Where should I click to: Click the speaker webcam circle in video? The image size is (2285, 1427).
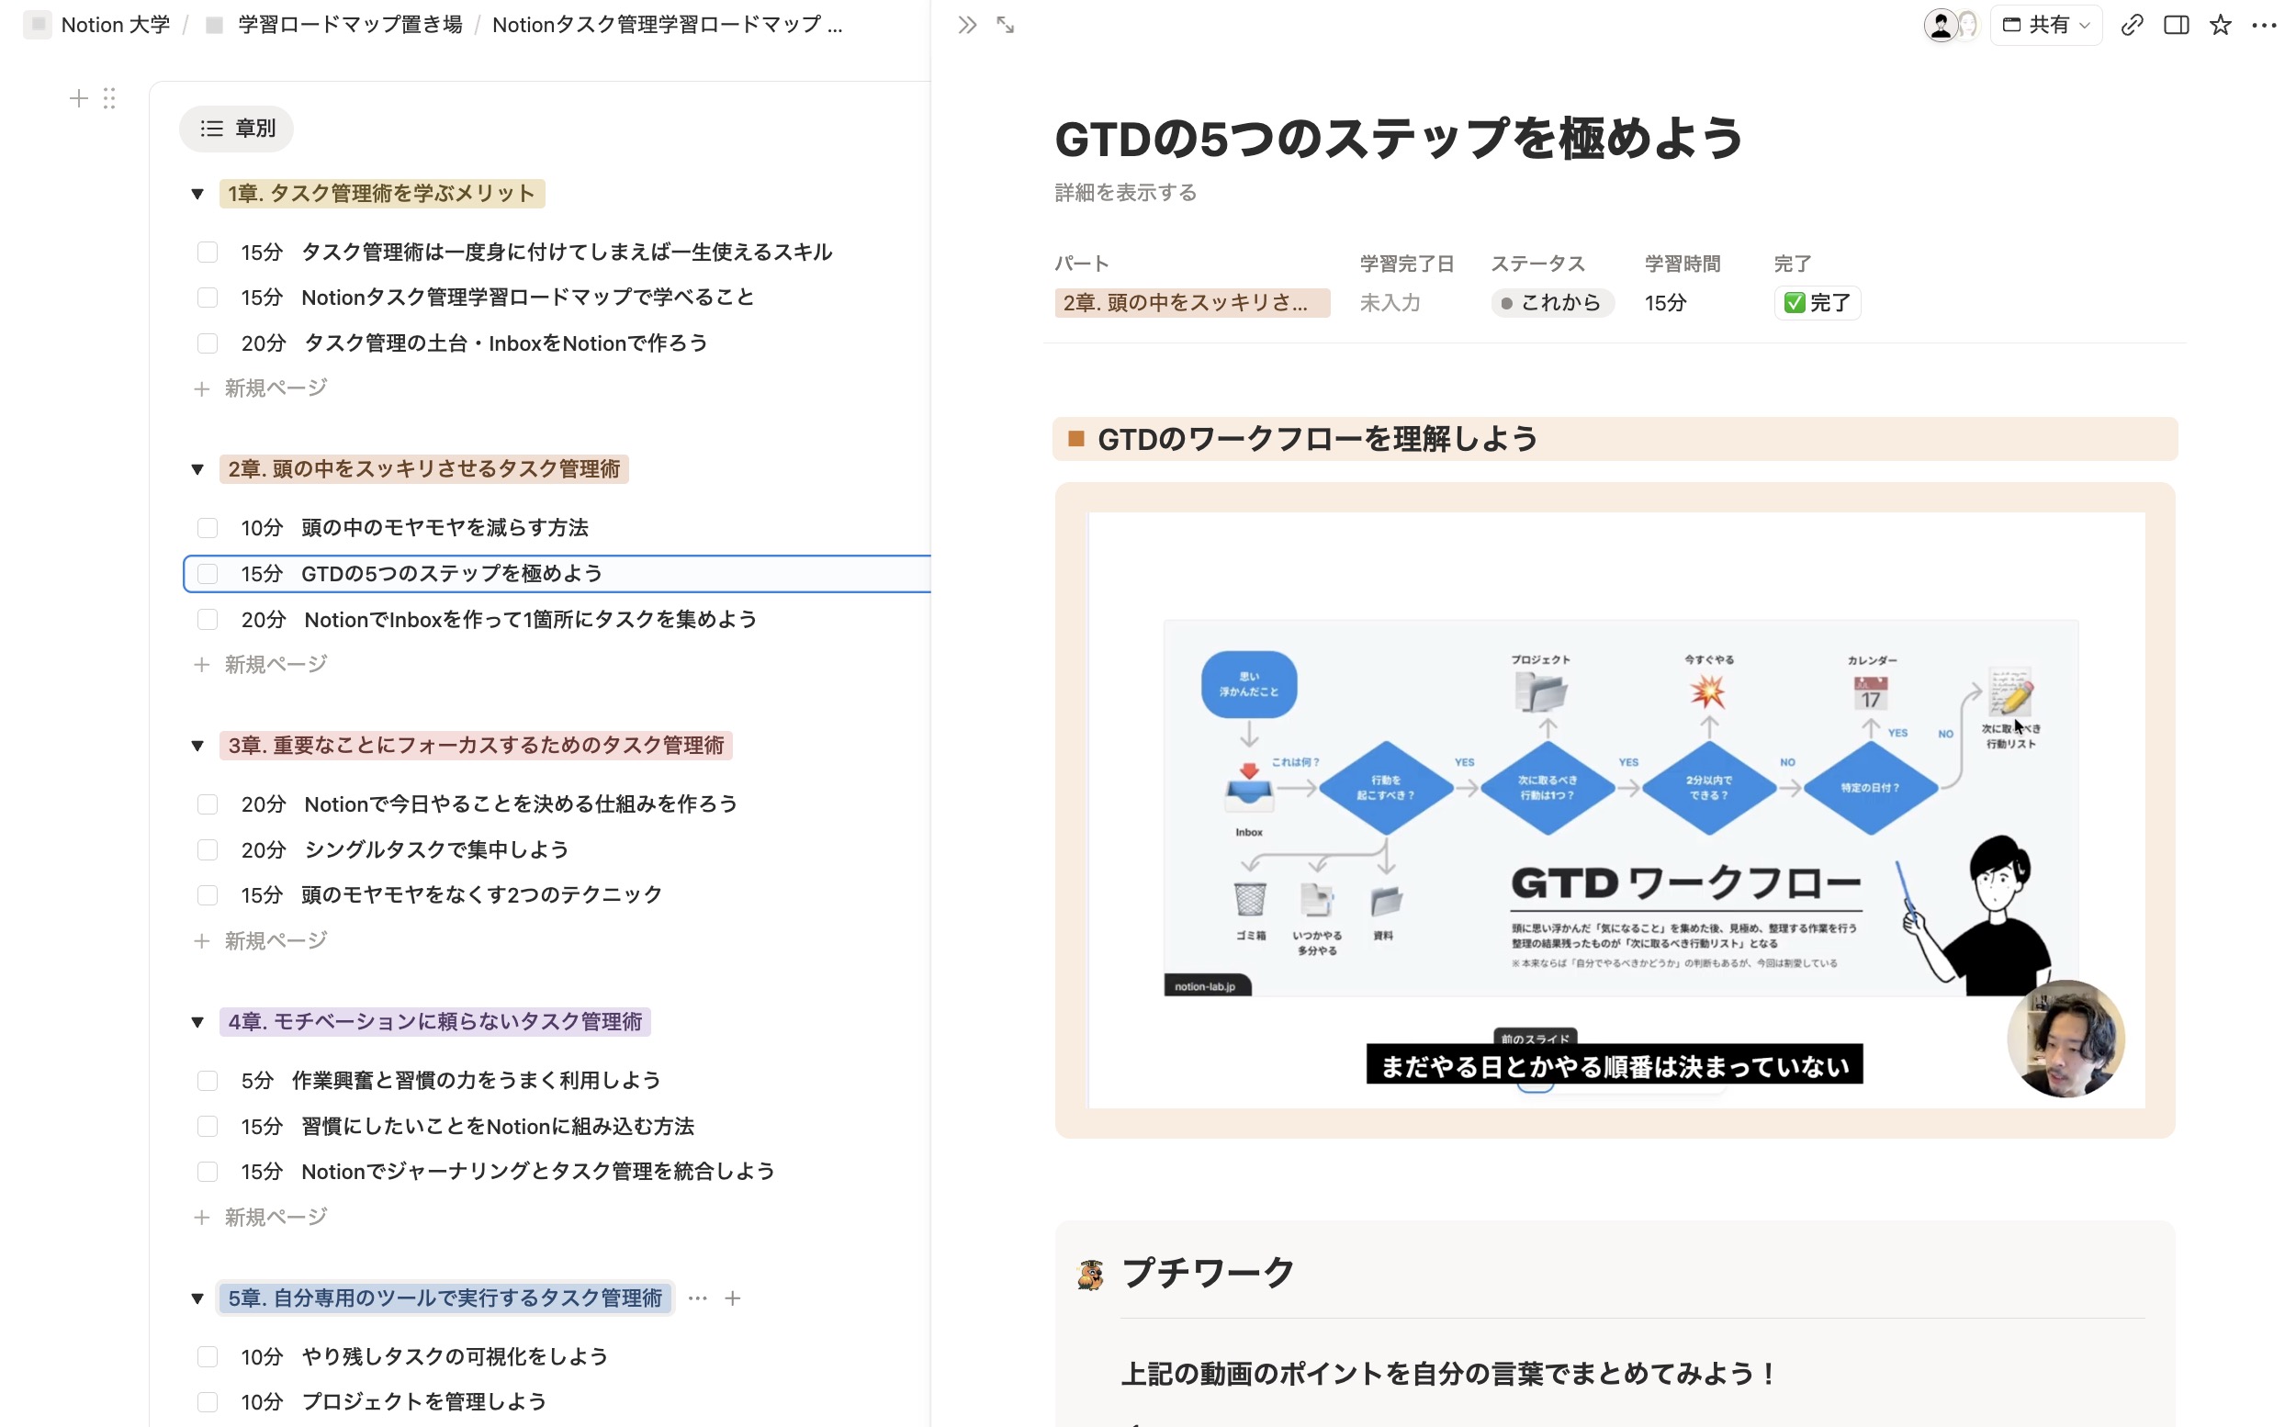[2066, 1039]
